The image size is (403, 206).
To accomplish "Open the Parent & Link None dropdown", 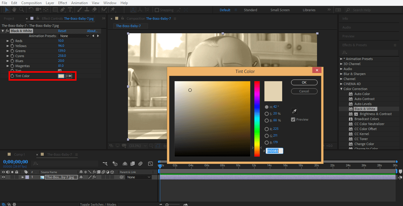I will (x=138, y=177).
